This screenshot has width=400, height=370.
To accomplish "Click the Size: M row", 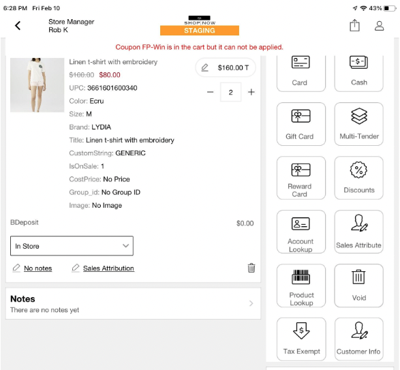I will (x=80, y=114).
